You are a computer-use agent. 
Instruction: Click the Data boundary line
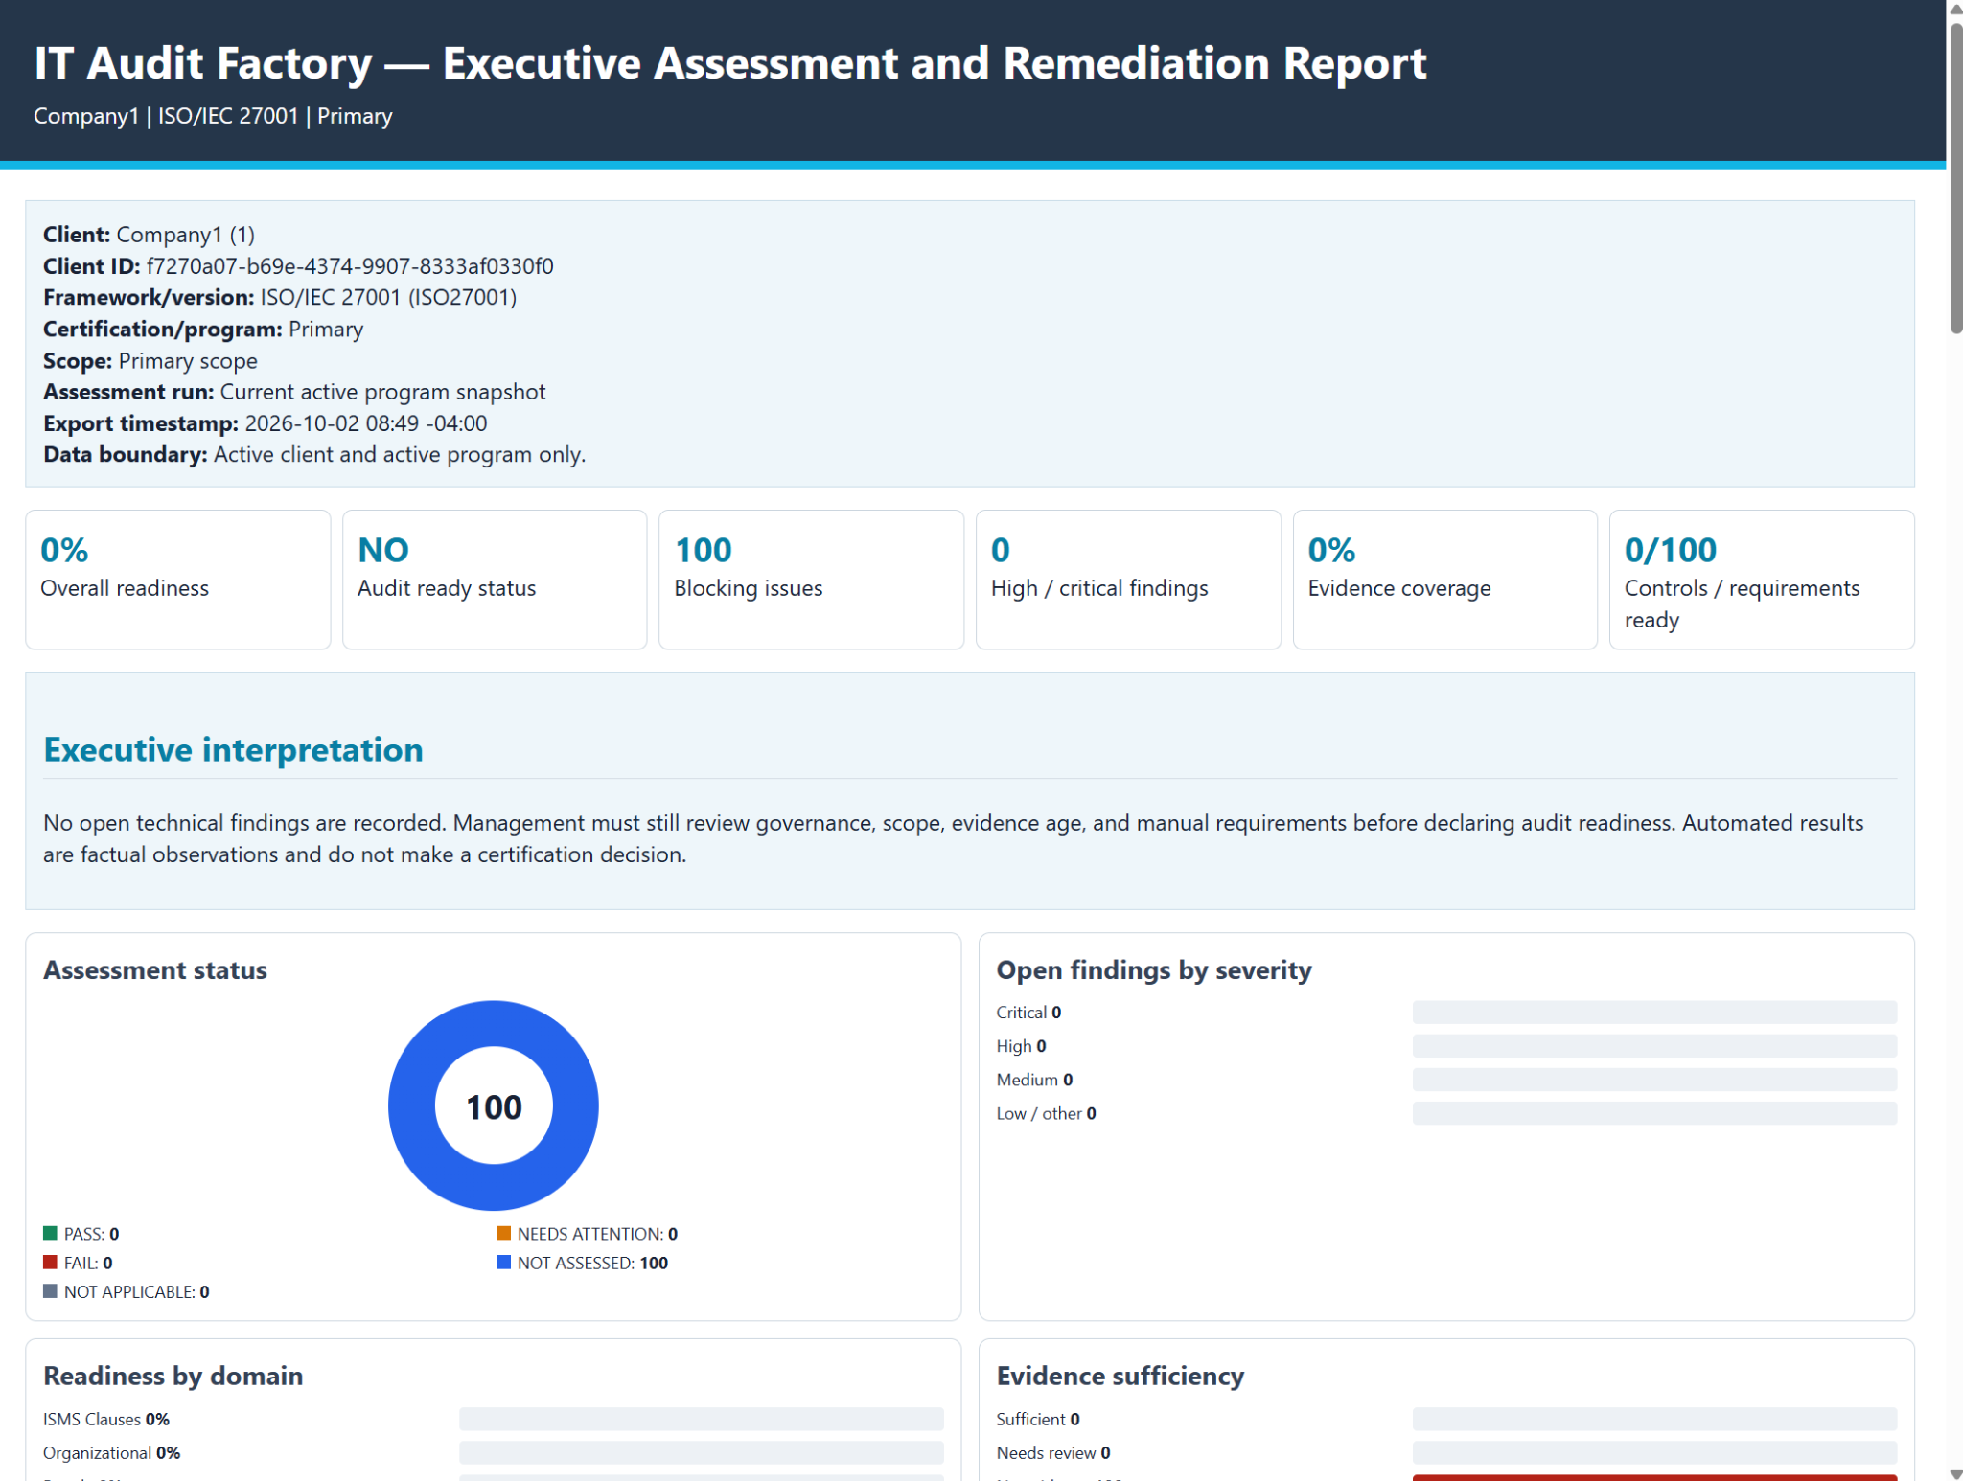(314, 454)
